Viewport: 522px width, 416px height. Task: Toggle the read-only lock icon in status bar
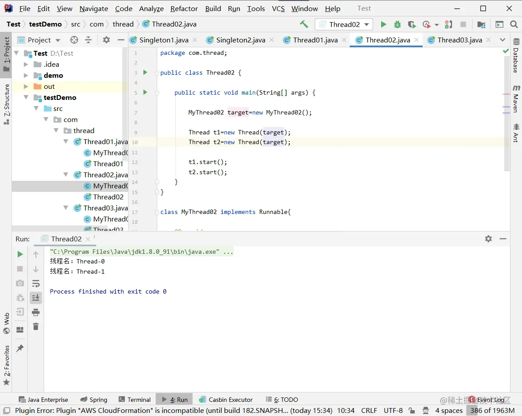click(x=412, y=410)
